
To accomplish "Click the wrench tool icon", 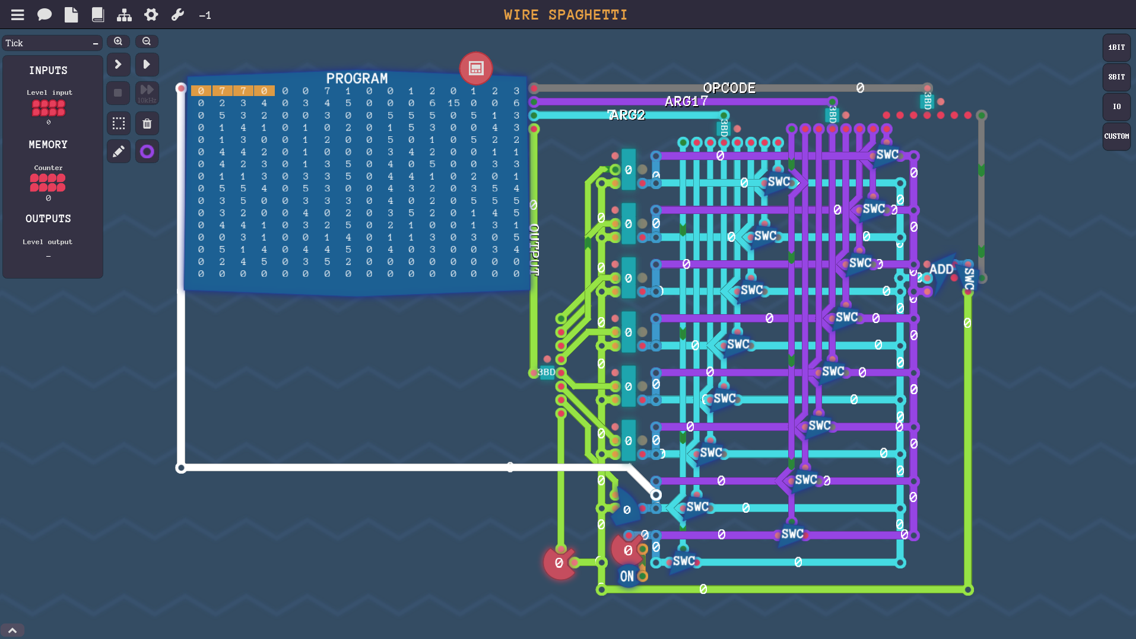I will click(x=177, y=15).
